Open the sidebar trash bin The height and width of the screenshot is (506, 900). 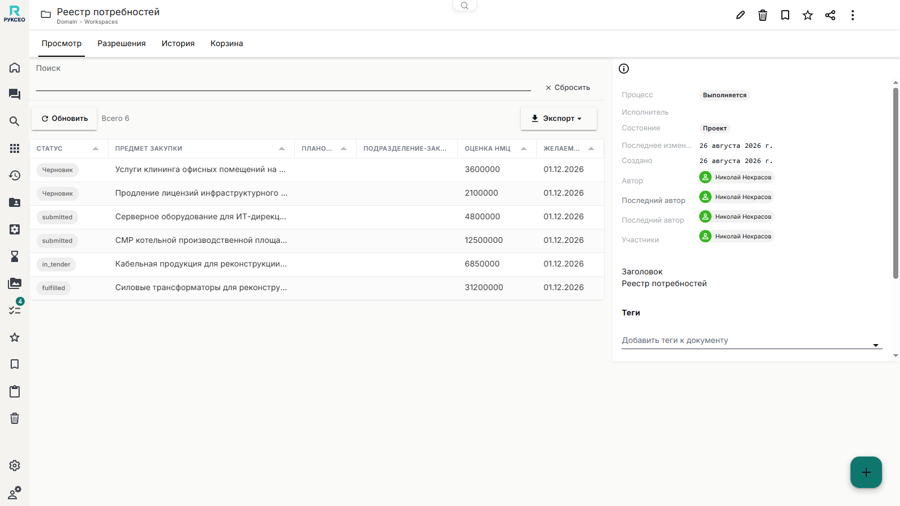(15, 418)
